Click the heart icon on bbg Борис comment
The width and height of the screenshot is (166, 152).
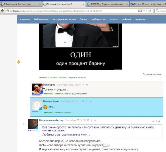click(x=87, y=85)
